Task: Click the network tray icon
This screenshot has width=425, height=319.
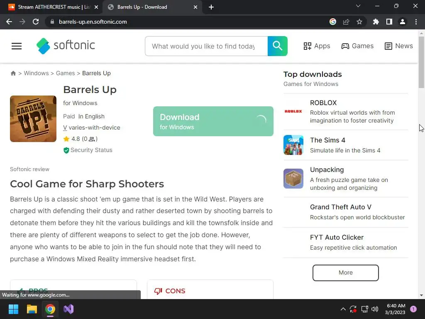Action: 364,309
